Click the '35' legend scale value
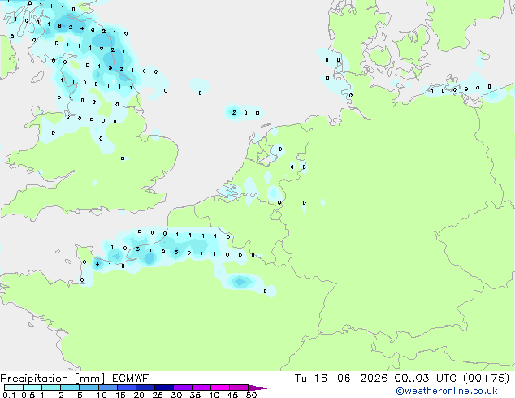Viewport: 515px width, 398px height. tap(195, 395)
